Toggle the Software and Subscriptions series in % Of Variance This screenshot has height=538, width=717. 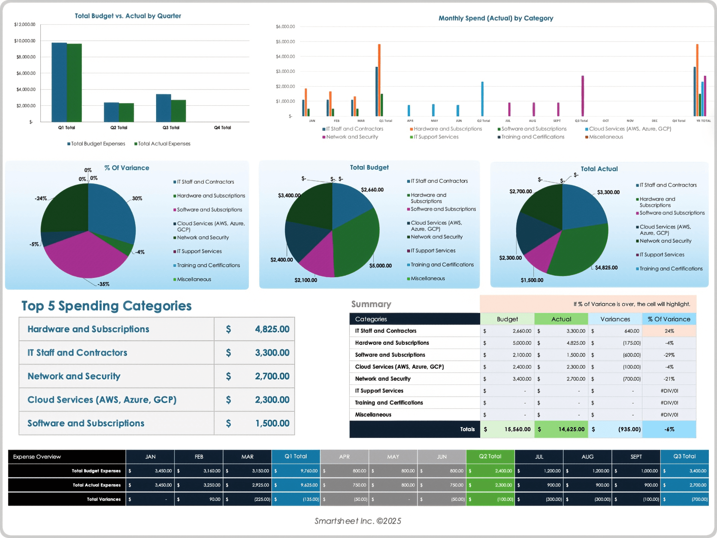pos(174,210)
